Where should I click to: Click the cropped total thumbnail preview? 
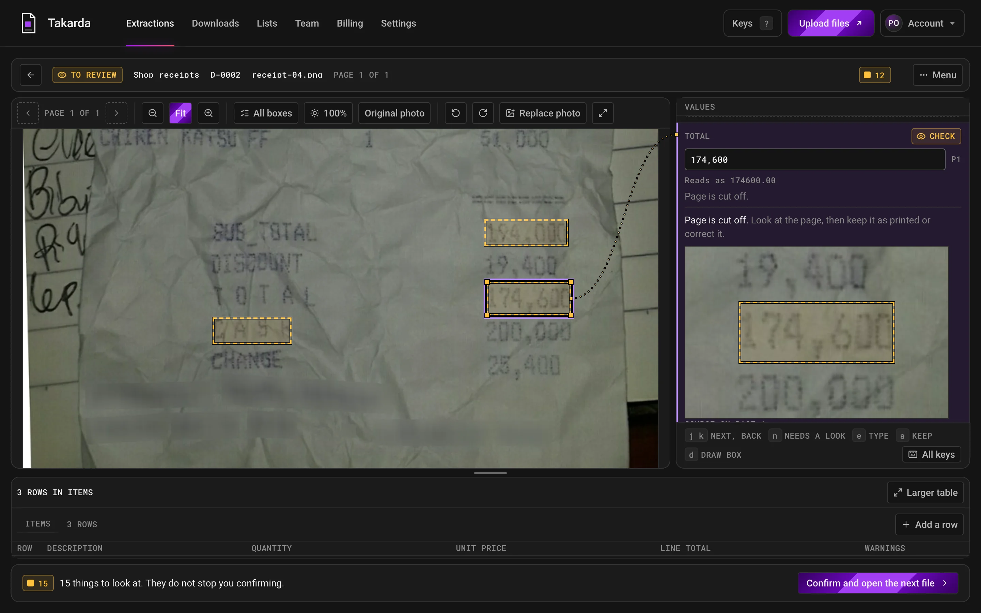click(x=816, y=332)
